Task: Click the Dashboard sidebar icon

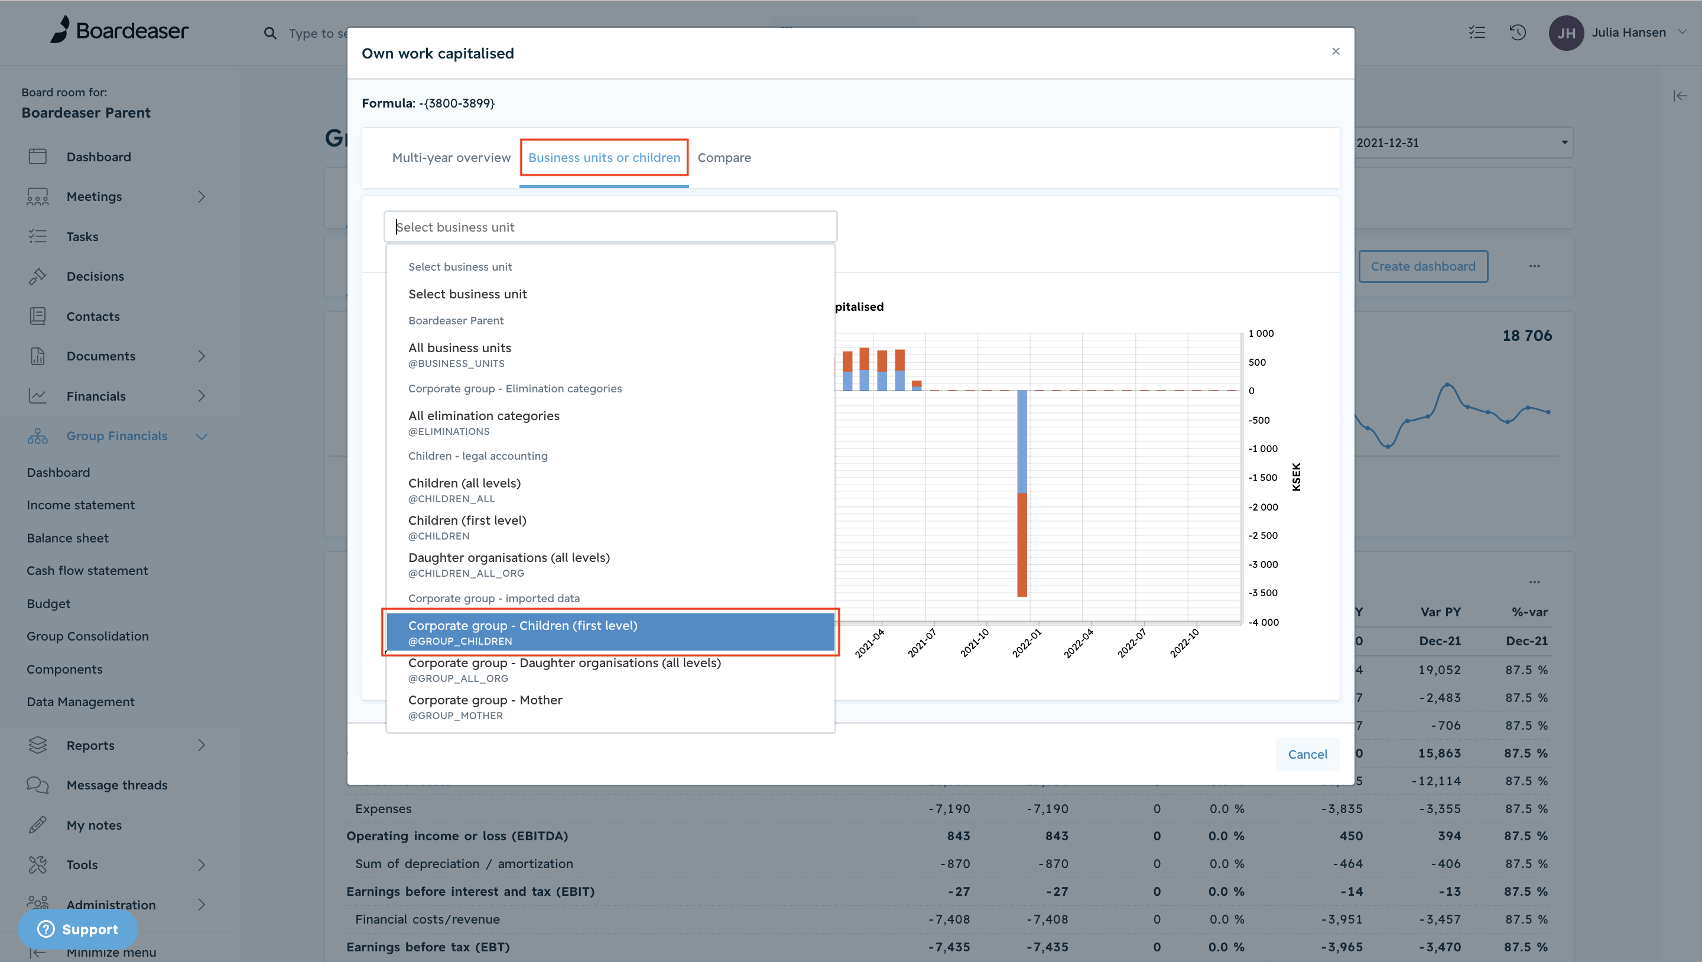Action: 38,157
